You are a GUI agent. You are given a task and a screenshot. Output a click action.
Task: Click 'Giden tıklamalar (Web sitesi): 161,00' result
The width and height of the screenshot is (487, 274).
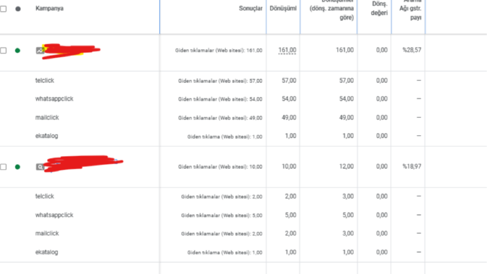[219, 50]
